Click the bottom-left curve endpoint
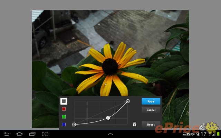This screenshot has width=221, height=138. [74, 125]
